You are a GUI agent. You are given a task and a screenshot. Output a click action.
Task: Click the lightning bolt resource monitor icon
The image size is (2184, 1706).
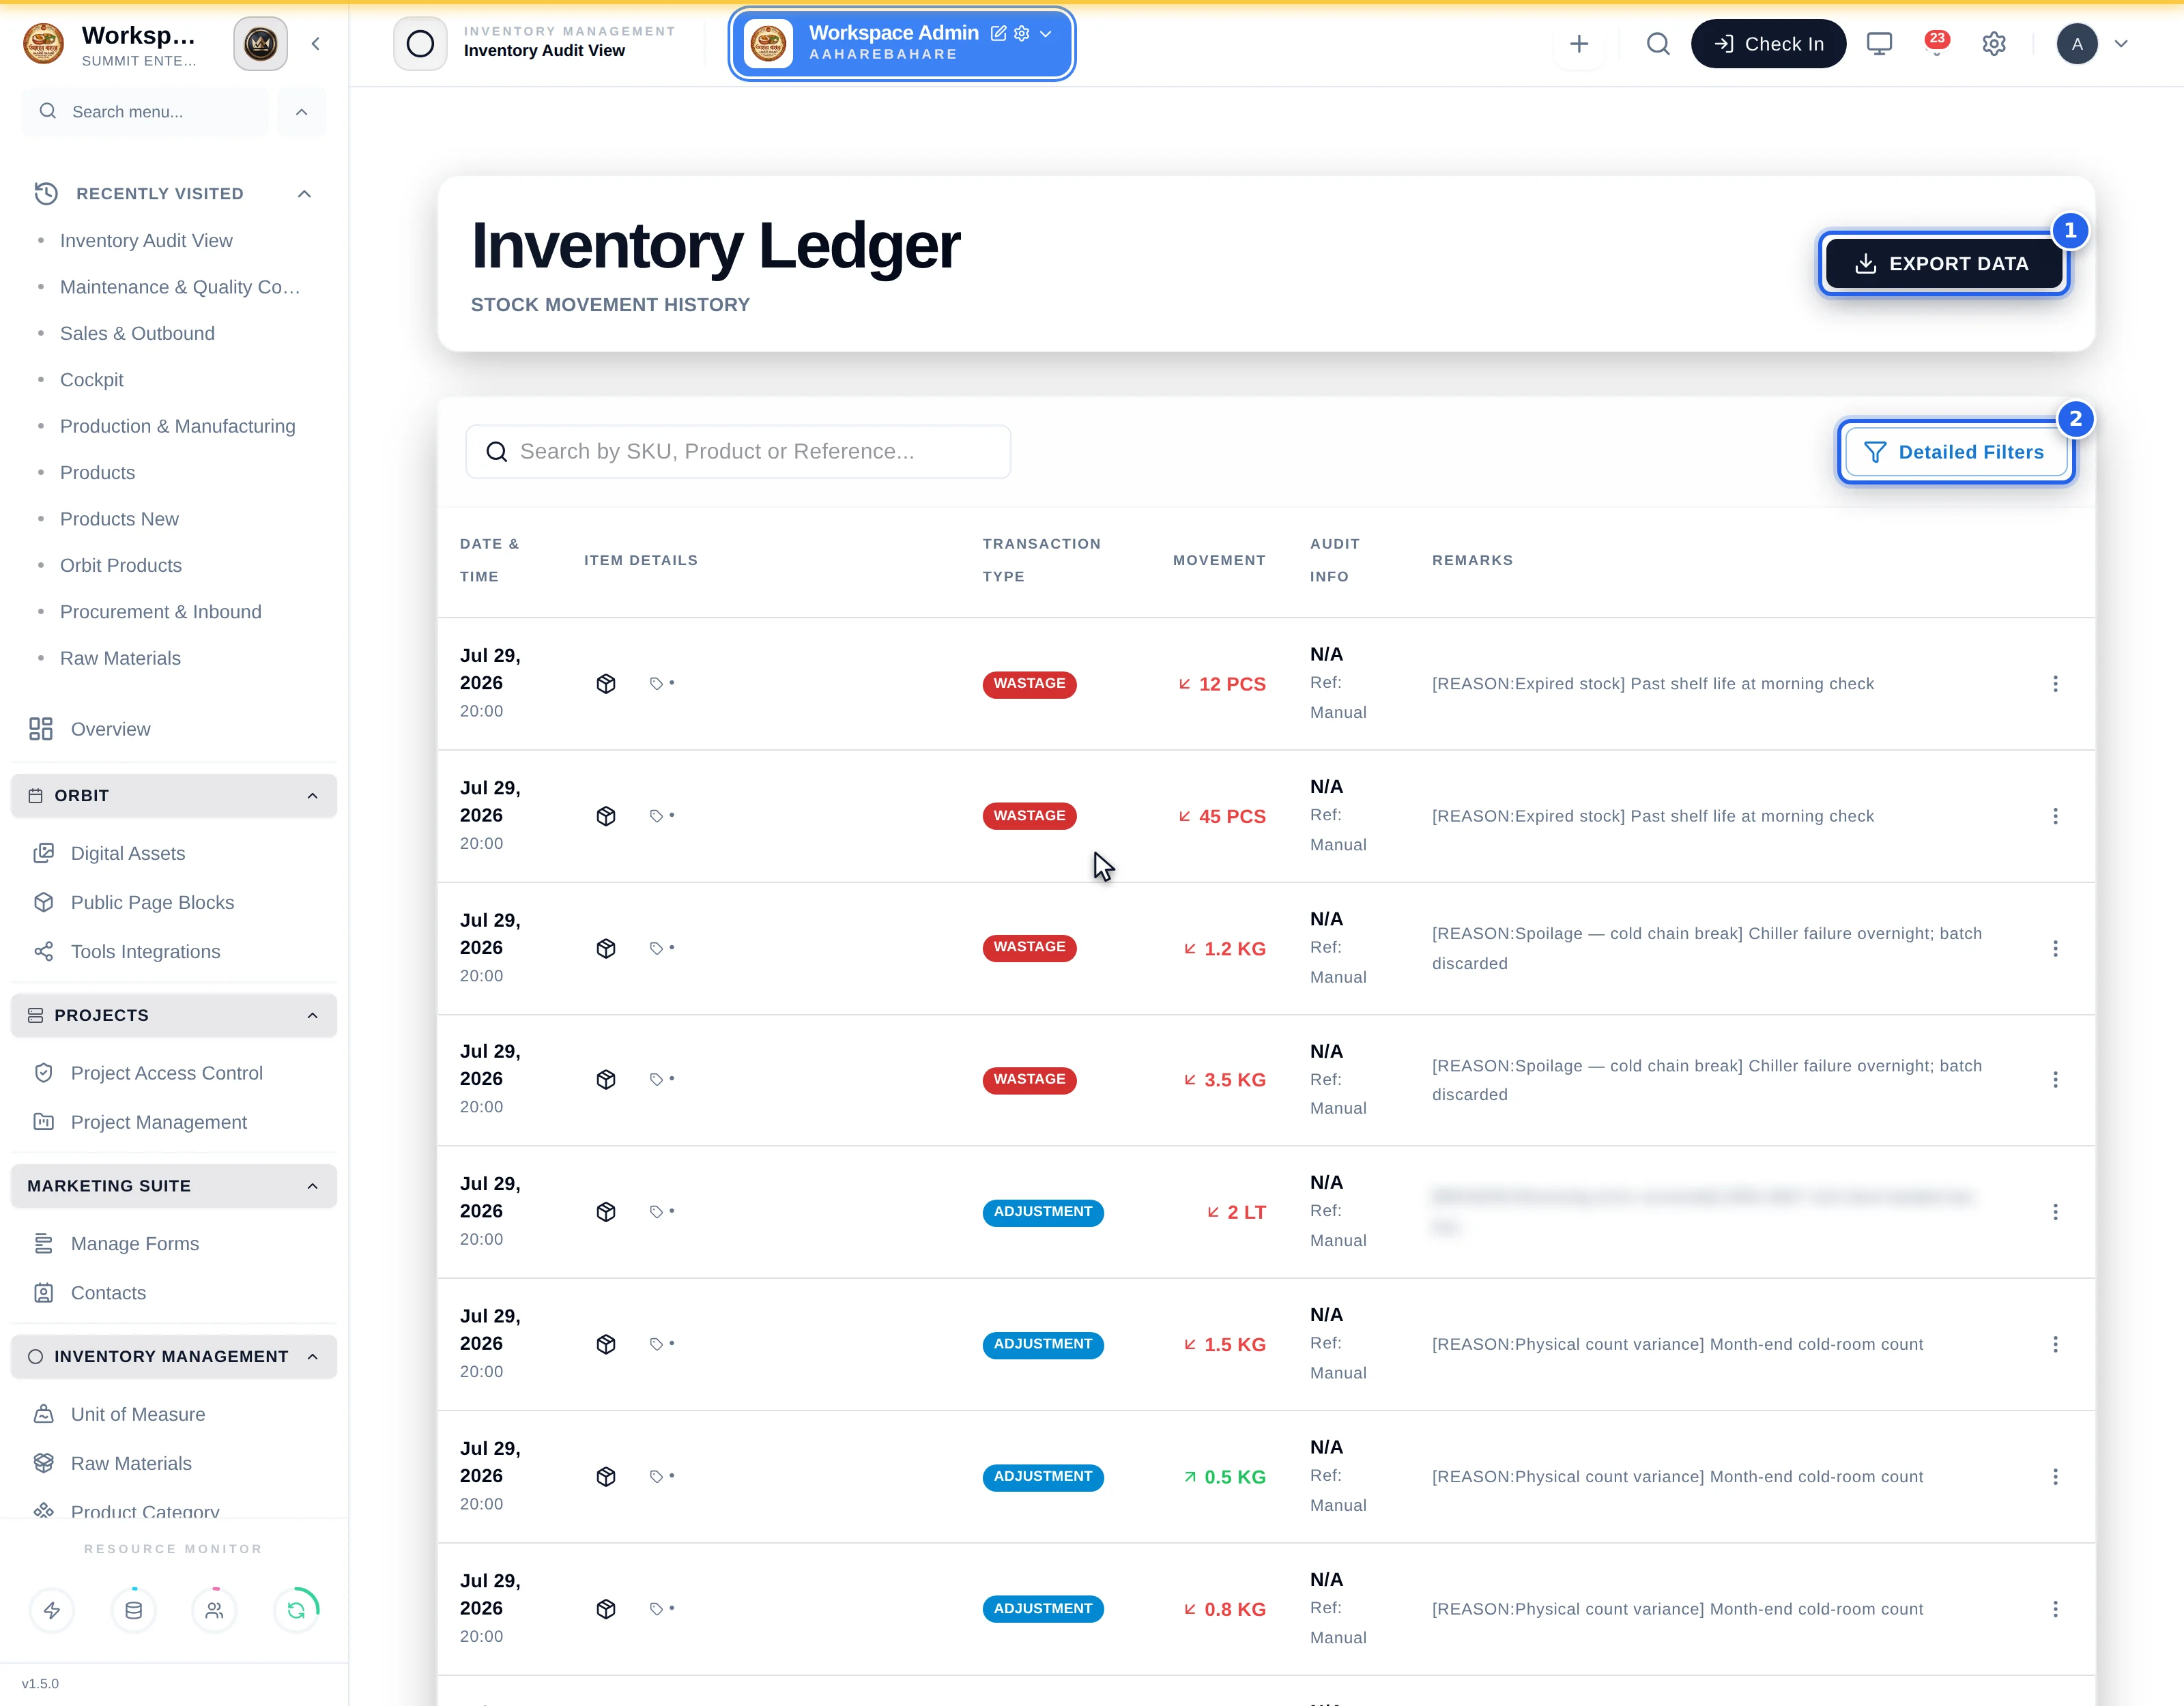point(52,1610)
